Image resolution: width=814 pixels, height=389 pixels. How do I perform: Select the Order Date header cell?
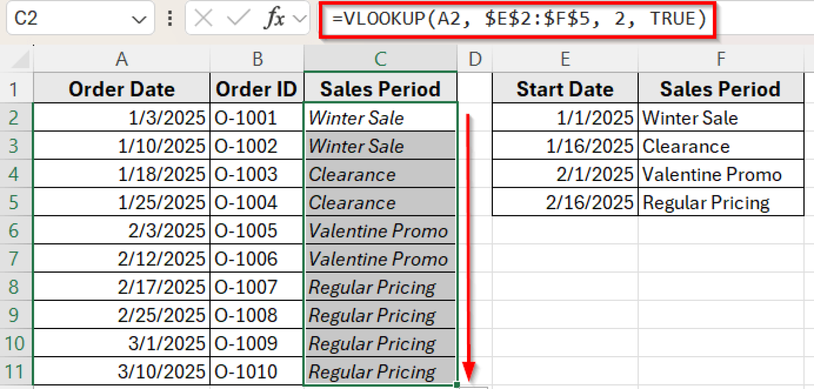(121, 88)
